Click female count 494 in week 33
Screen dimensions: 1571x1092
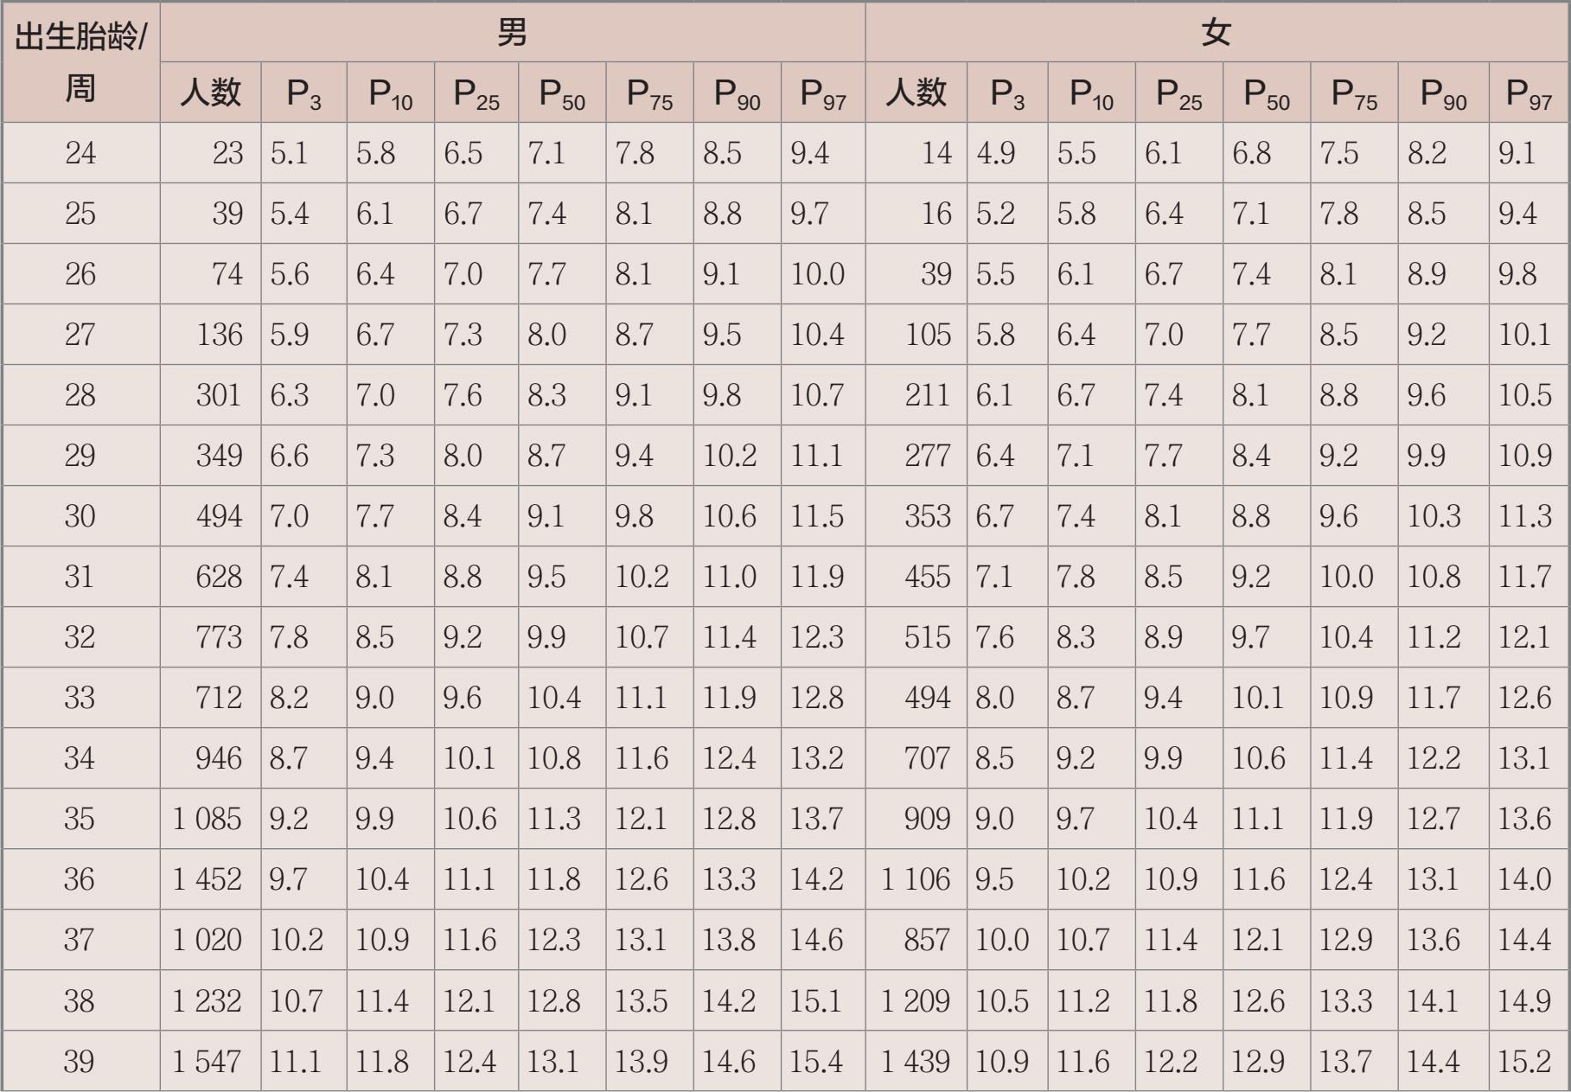[928, 698]
